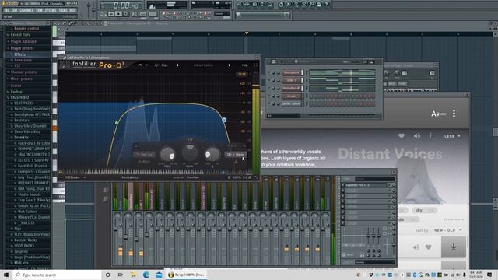Screen dimensions: 498x280
Task: Click the band Q knob
Action: (x=212, y=154)
